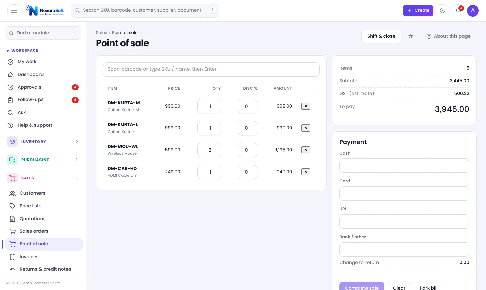Open Invoices page
The image size is (486, 290).
[44, 257]
